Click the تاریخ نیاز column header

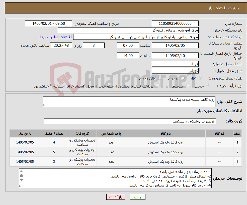25,133
